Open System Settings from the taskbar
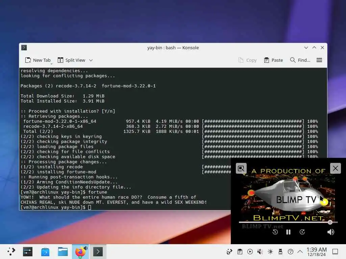Image resolution: width=346 pixels, height=259 pixels. [x=28, y=252]
